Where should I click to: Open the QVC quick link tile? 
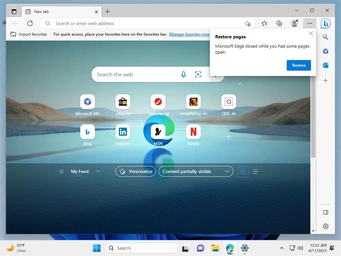click(228, 105)
